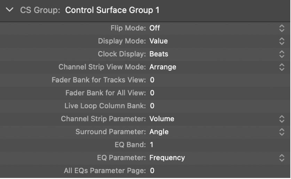
Task: Click the Fader Bank for Tracks View value
Action: [152, 80]
